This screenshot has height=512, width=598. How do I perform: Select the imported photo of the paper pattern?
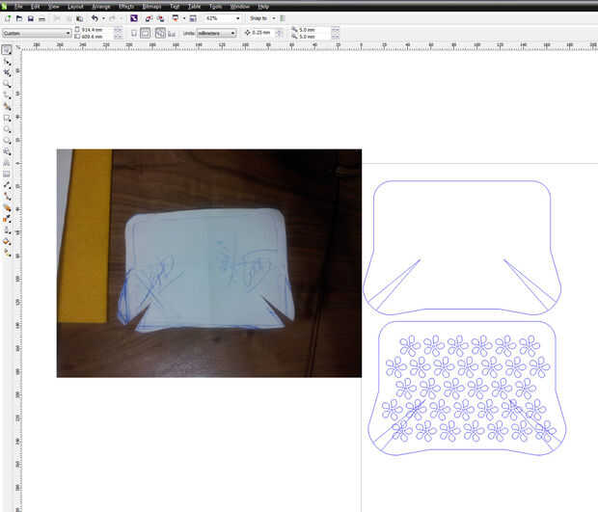(209, 263)
